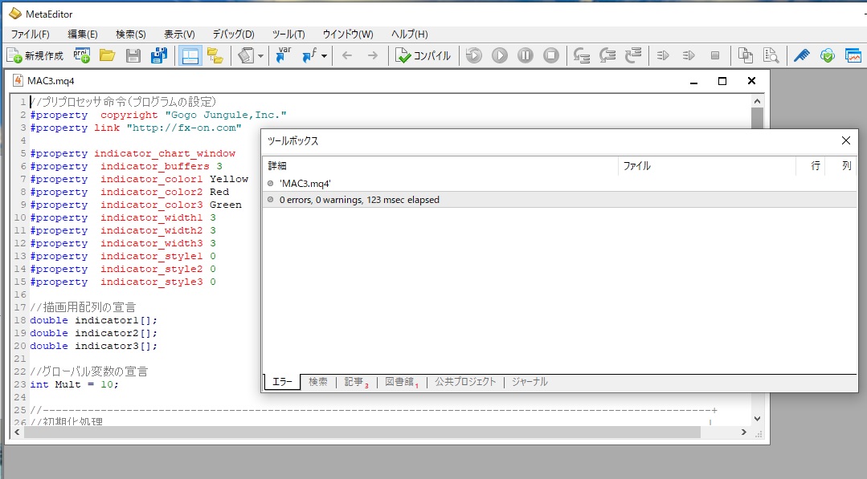The width and height of the screenshot is (867, 479).
Task: Open the clipboard snippets dropdown arrow
Action: 262,56
